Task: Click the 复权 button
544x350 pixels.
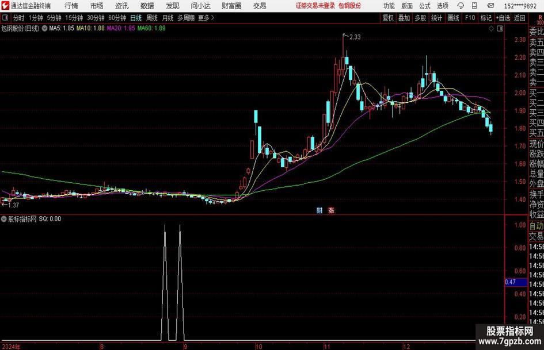Action: tap(388, 18)
